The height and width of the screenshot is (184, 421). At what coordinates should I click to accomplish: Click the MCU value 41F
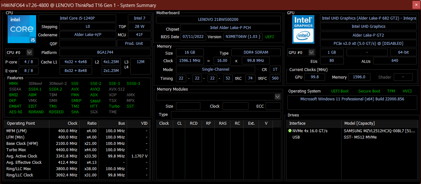pyautogui.click(x=140, y=35)
